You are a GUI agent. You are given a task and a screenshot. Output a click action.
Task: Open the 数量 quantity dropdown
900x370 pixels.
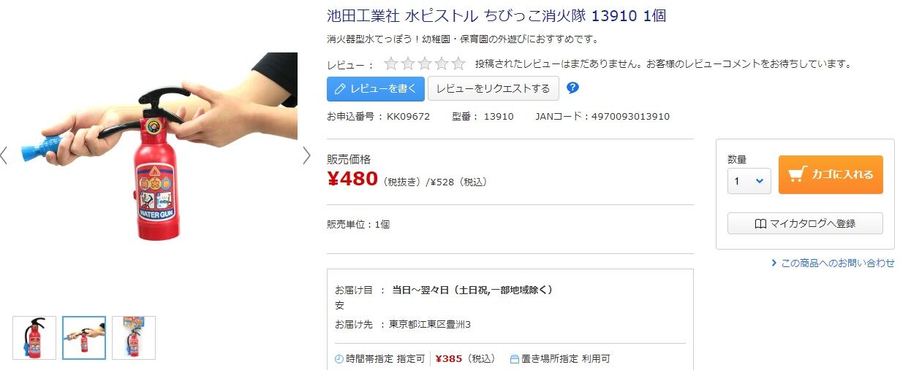tap(749, 181)
